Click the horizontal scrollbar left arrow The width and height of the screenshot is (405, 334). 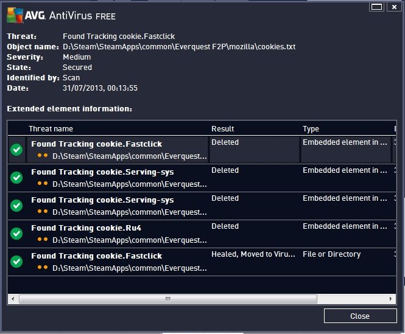[13, 299]
